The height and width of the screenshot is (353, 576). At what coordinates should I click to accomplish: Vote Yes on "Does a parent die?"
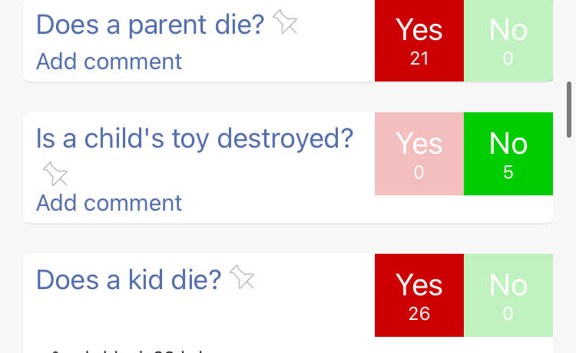[419, 41]
